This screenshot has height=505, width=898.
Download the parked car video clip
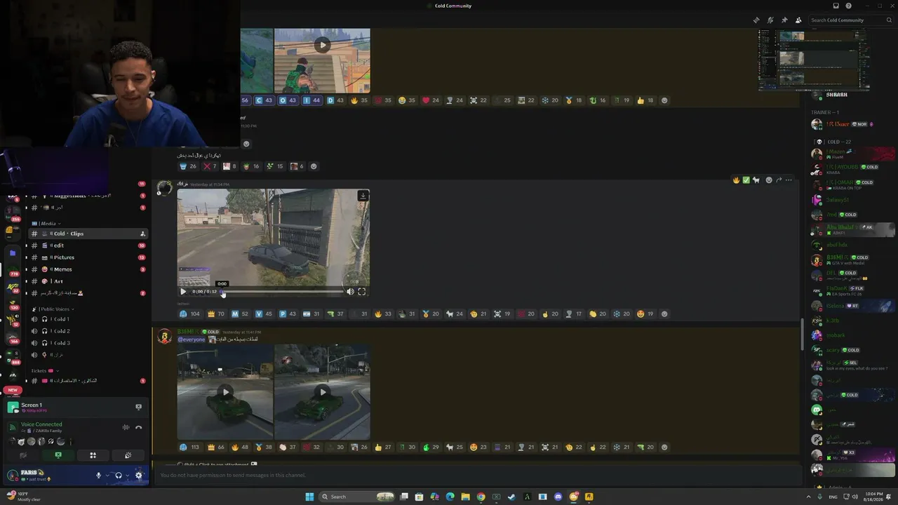coord(363,196)
